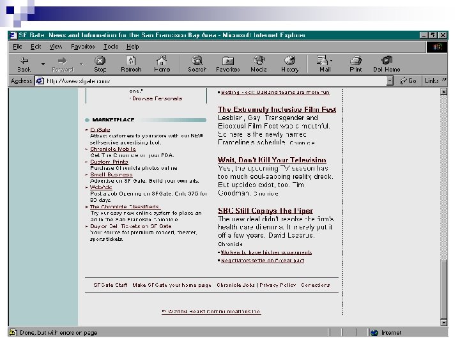Click the scrollbar down arrow
This screenshot has height=345, width=460.
coord(444,323)
